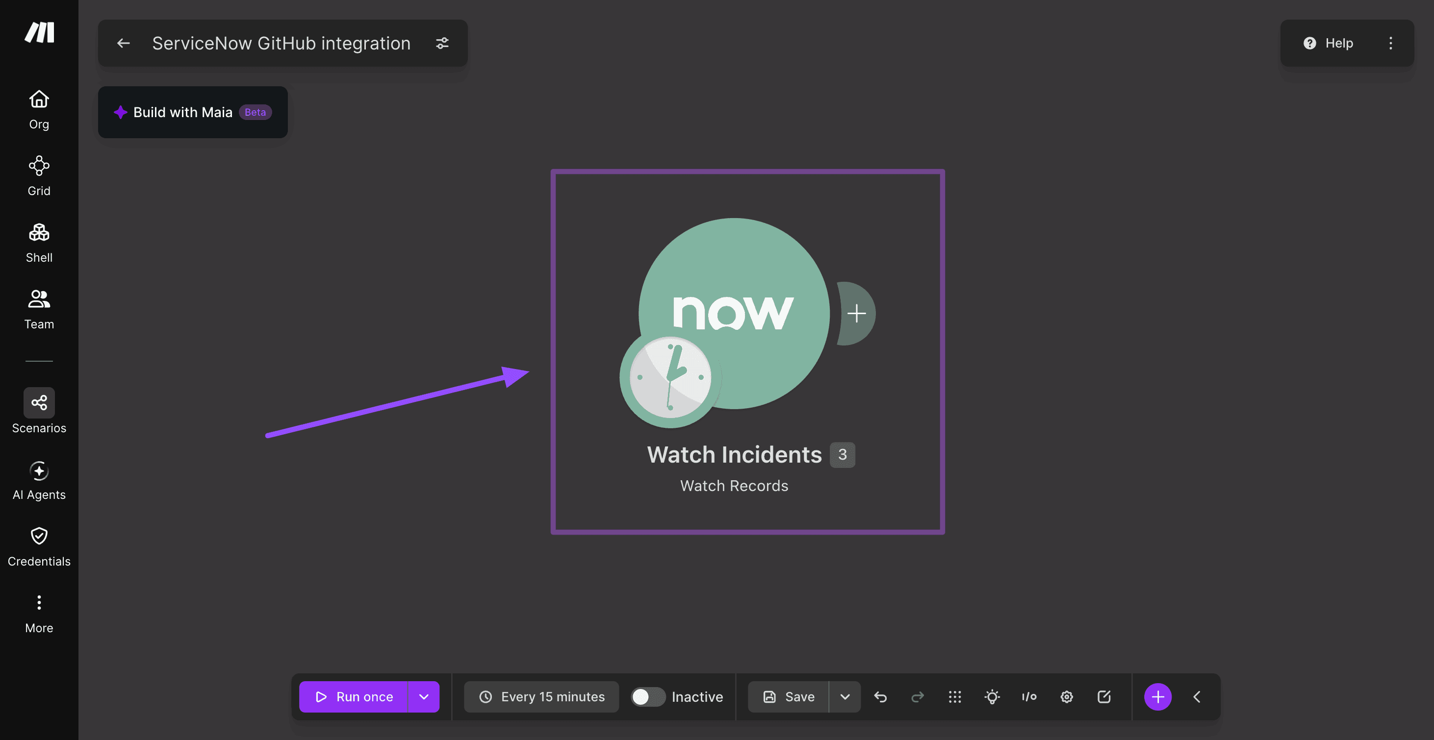This screenshot has height=740, width=1434.
Task: Open the Help menu
Action: click(x=1328, y=44)
